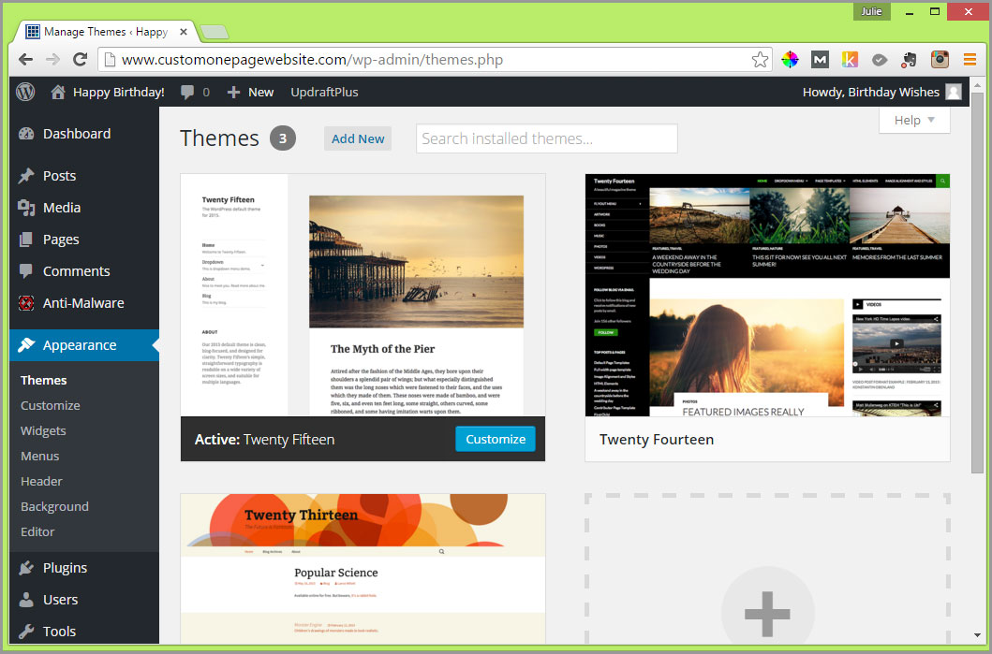
Task: Open UpdraftPlus from the admin bar
Action: 324,93
